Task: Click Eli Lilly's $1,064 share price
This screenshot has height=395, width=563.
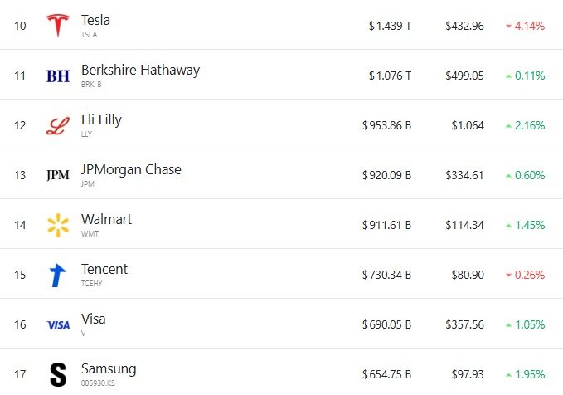Action: pyautogui.click(x=468, y=125)
